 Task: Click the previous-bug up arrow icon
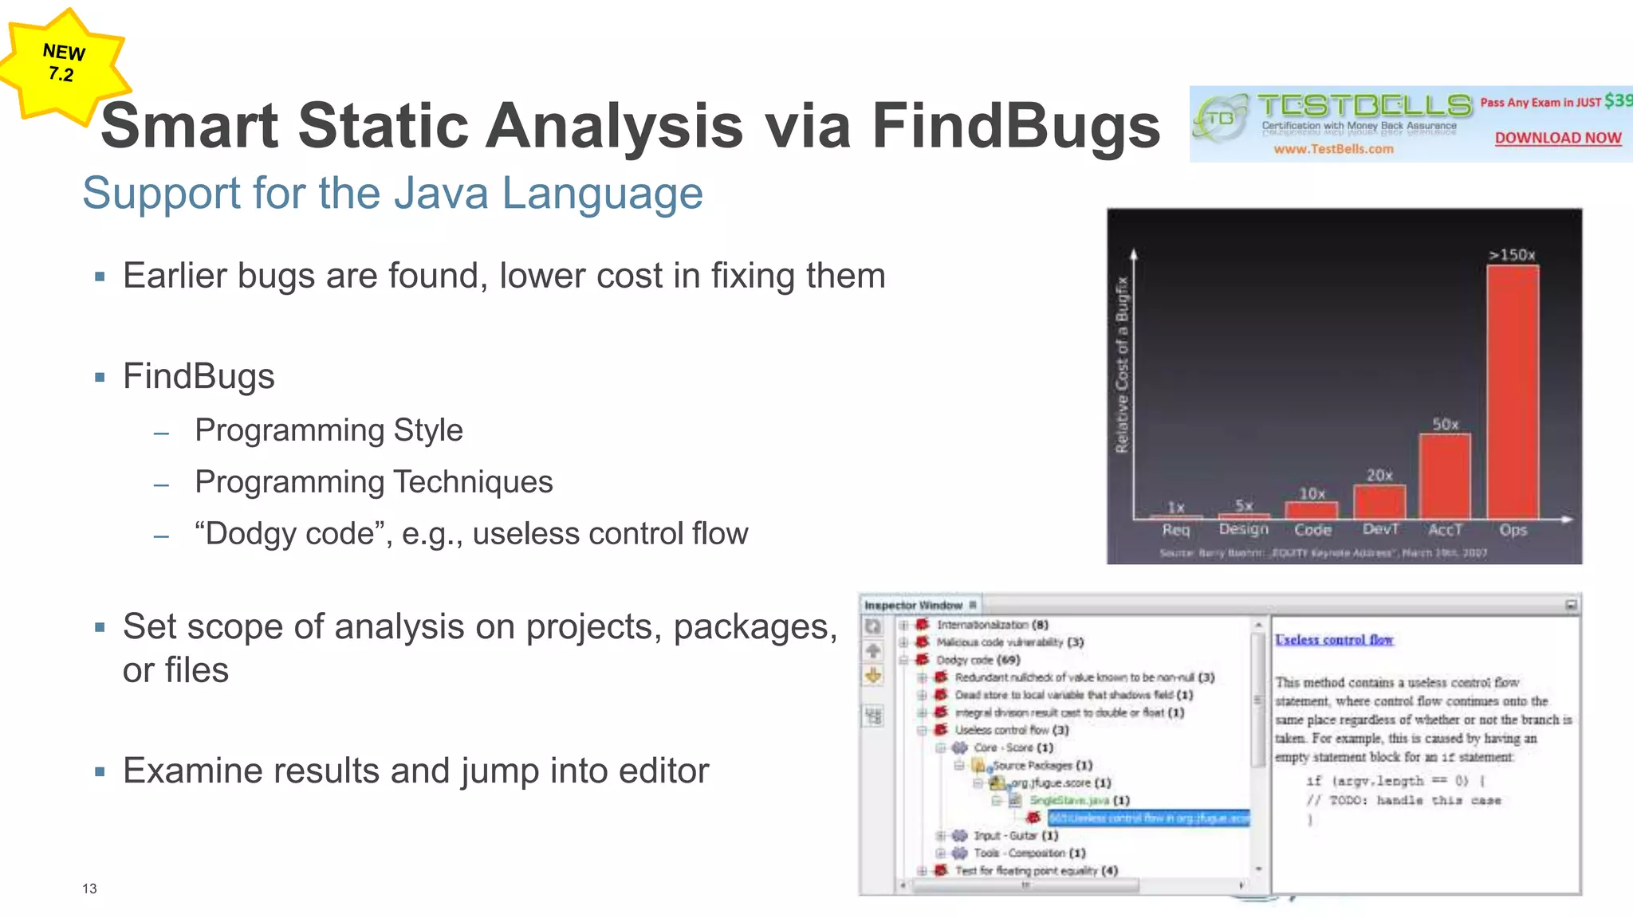[875, 650]
